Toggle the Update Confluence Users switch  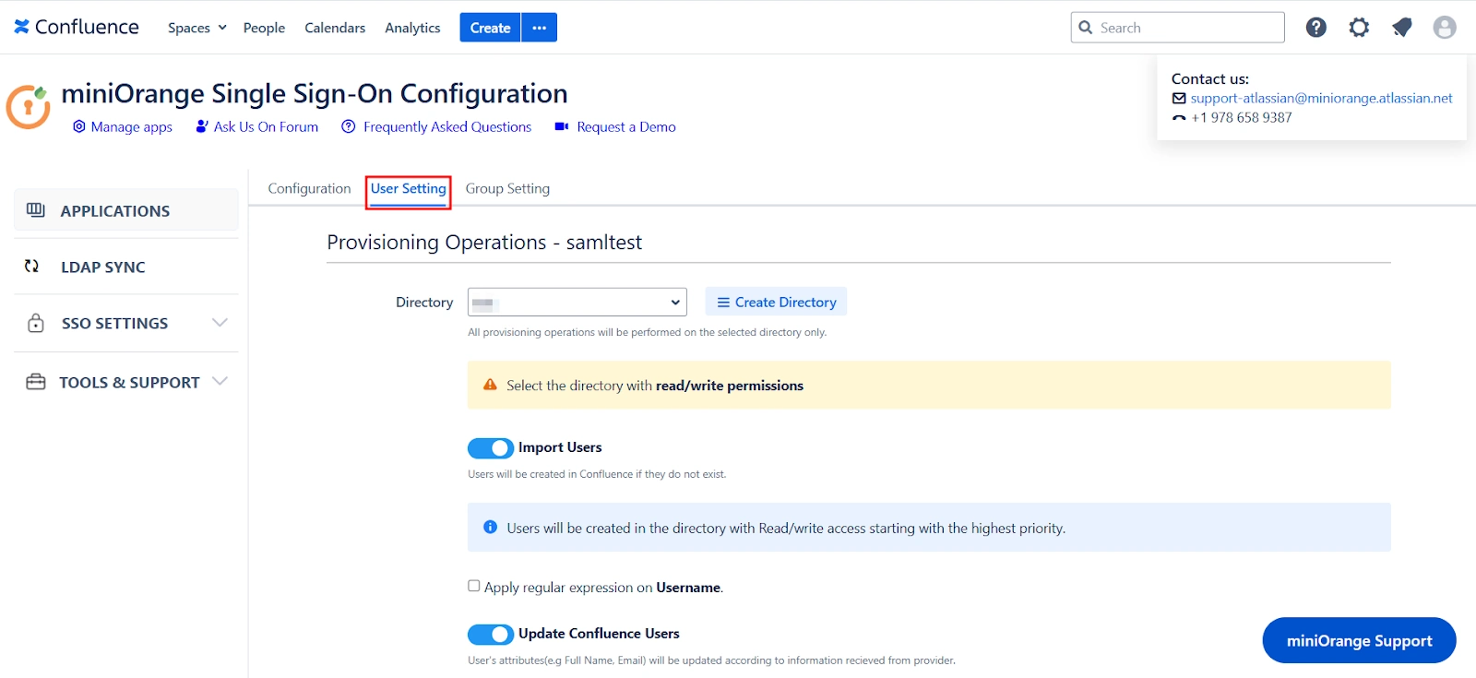(x=490, y=635)
